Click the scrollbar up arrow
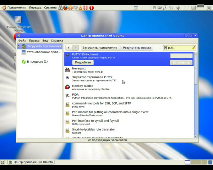The image size is (213, 170). click(196, 53)
